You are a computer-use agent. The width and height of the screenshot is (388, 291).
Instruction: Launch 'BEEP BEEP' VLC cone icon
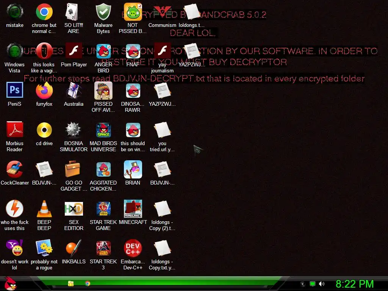pyautogui.click(x=44, y=209)
